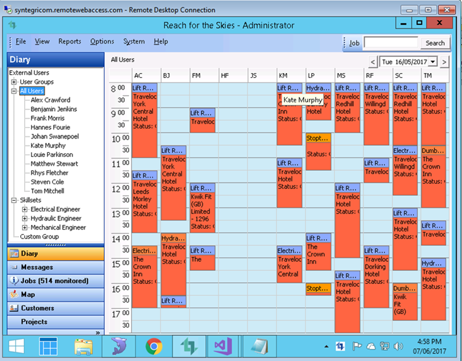Viewport: 462px width, 361px height.
Task: Open the File menu
Action: pos(21,42)
